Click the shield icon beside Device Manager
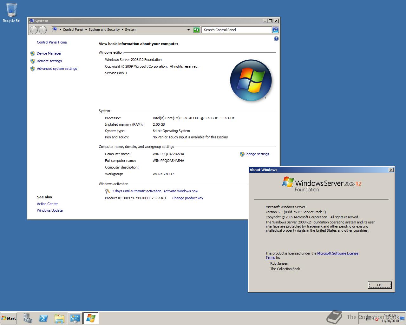The width and height of the screenshot is (406, 325). [33, 54]
